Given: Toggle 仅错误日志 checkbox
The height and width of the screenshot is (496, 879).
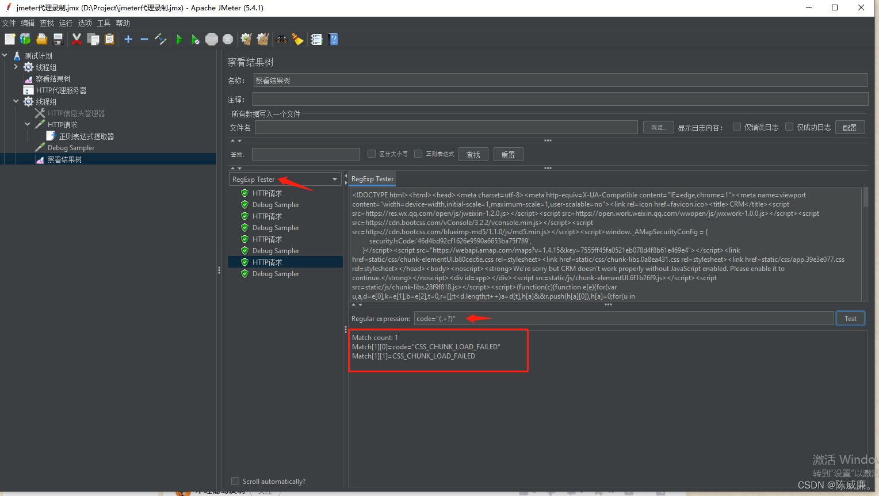Looking at the screenshot, I should [x=737, y=127].
